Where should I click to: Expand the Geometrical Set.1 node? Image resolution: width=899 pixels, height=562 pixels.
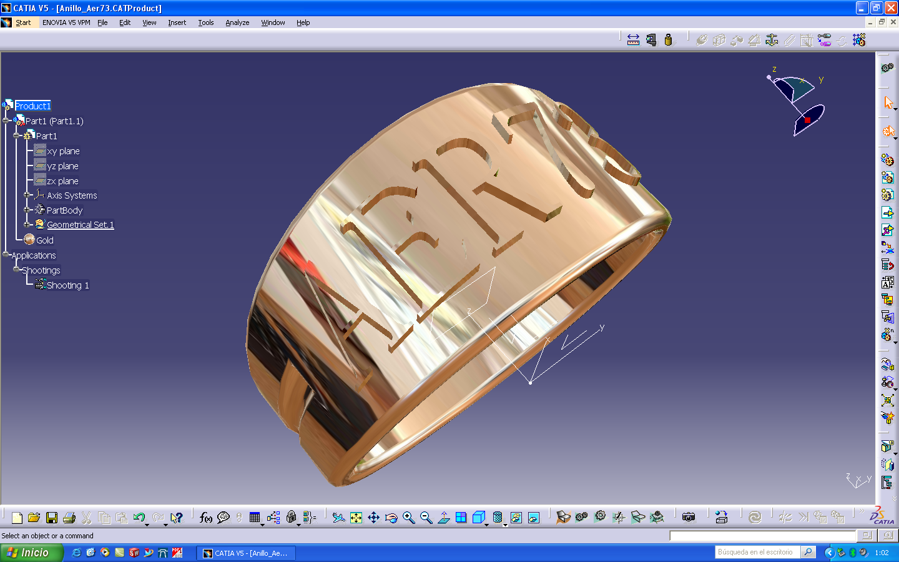coord(27,225)
